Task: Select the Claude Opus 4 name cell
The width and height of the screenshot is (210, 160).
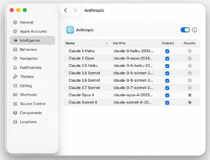Action: pos(81,95)
